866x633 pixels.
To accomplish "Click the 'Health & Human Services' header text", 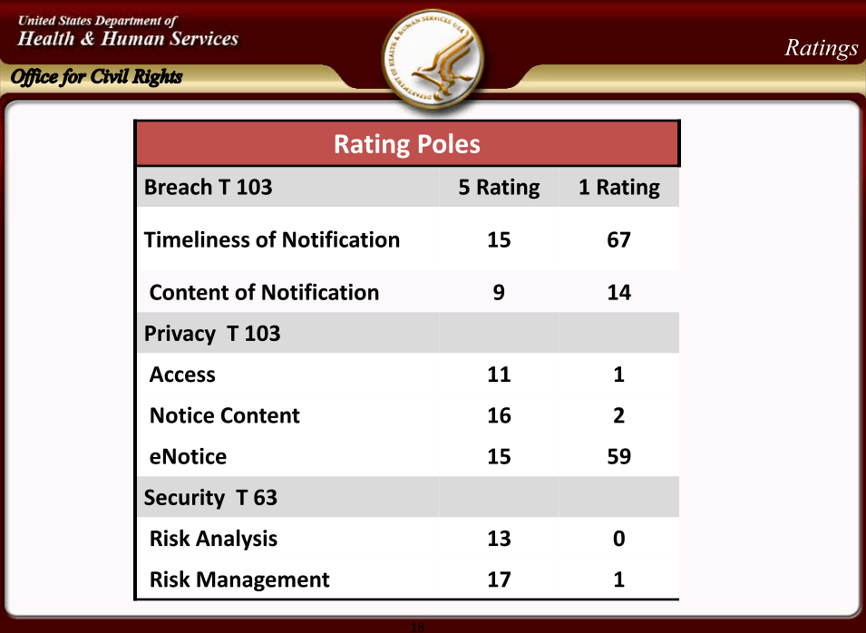I will (128, 39).
